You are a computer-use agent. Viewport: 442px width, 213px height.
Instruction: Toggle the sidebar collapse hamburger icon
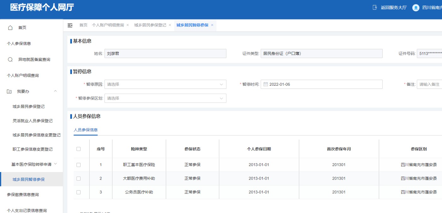[70, 25]
